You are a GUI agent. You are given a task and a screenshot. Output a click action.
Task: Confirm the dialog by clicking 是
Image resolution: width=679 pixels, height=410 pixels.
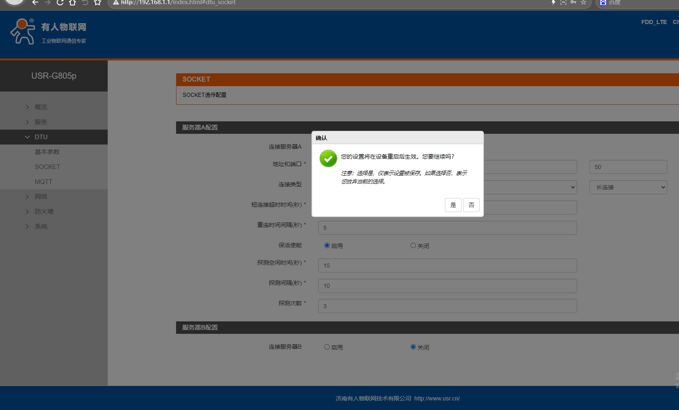[453, 205]
